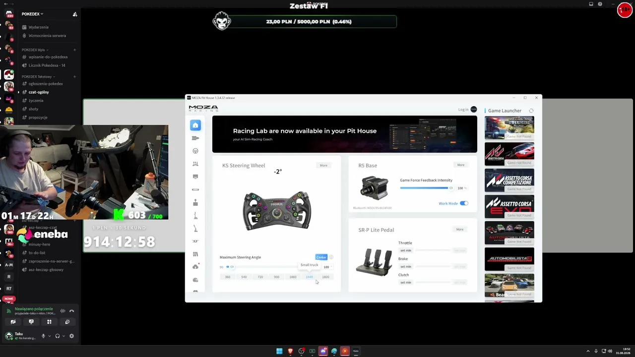
Task: Open the ogłoszenia-pokedex channel
Action: pos(45,84)
